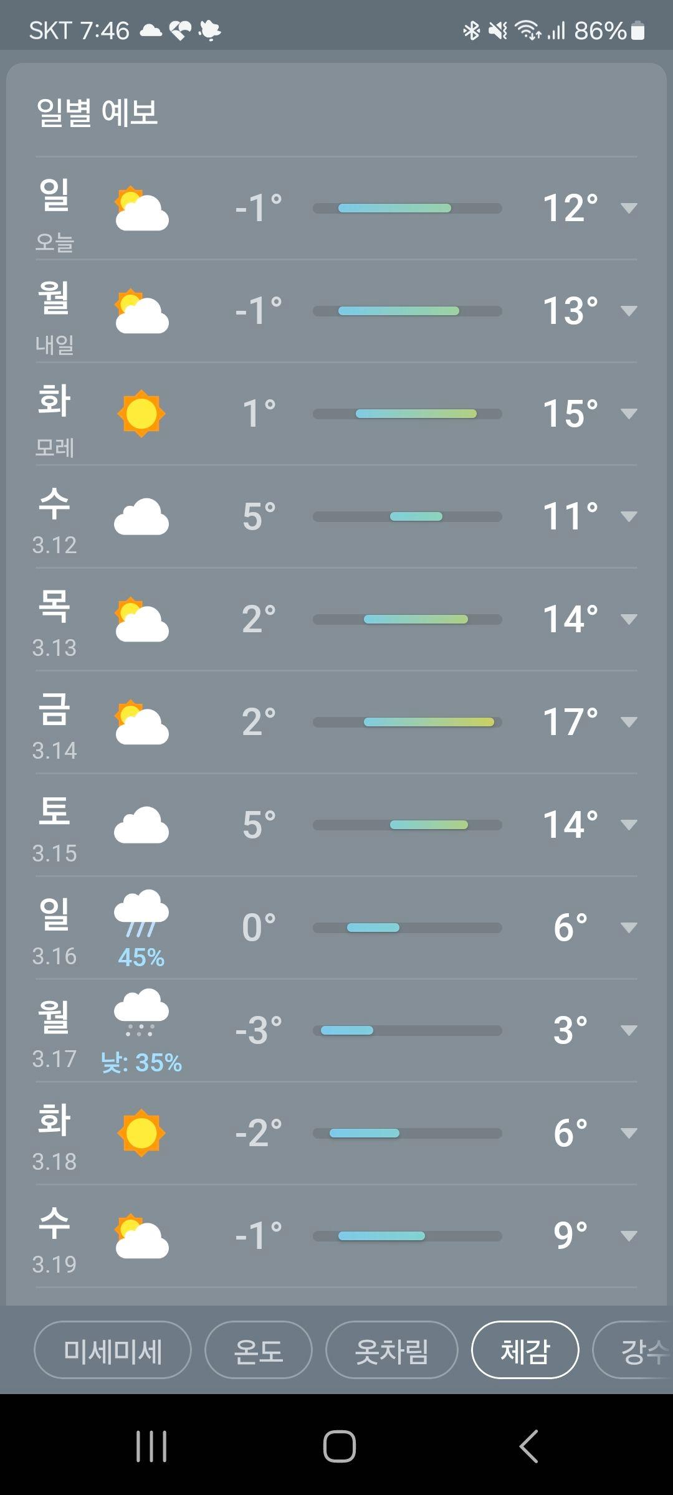Image resolution: width=673 pixels, height=1495 pixels.
Task: Expand the 3.14 Friday forecast row
Action: point(629,722)
